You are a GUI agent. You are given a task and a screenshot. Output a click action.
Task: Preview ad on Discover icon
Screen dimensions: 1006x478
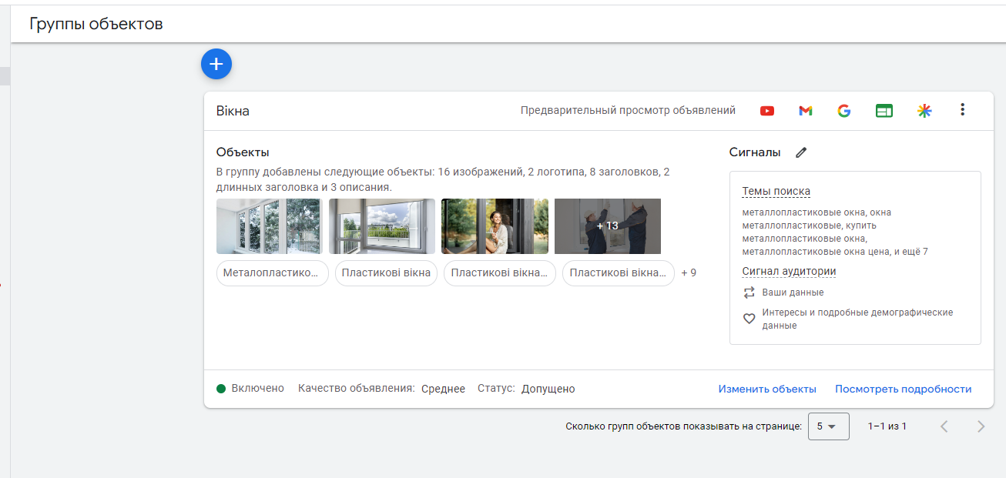click(x=924, y=111)
